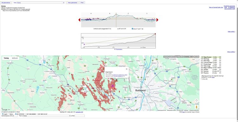
Task: Click the Budapest label on the map
Action: (140, 90)
